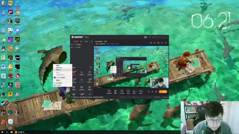Open Windows Start button on the taskbar
This screenshot has width=239, height=134.
pos(2,132)
